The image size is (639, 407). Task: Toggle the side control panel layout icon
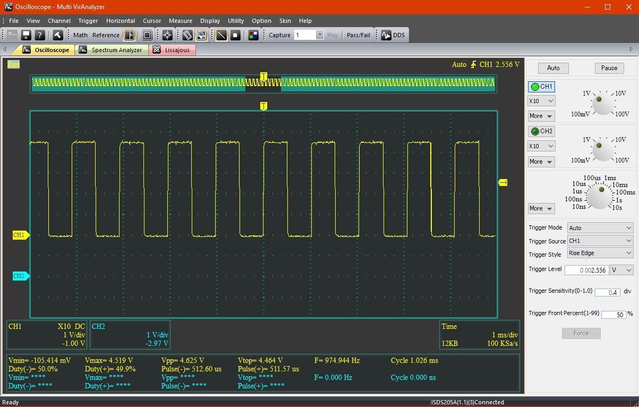click(x=129, y=35)
